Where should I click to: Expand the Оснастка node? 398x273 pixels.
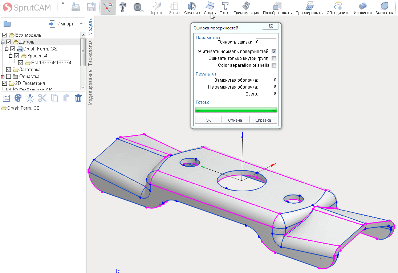[3, 76]
